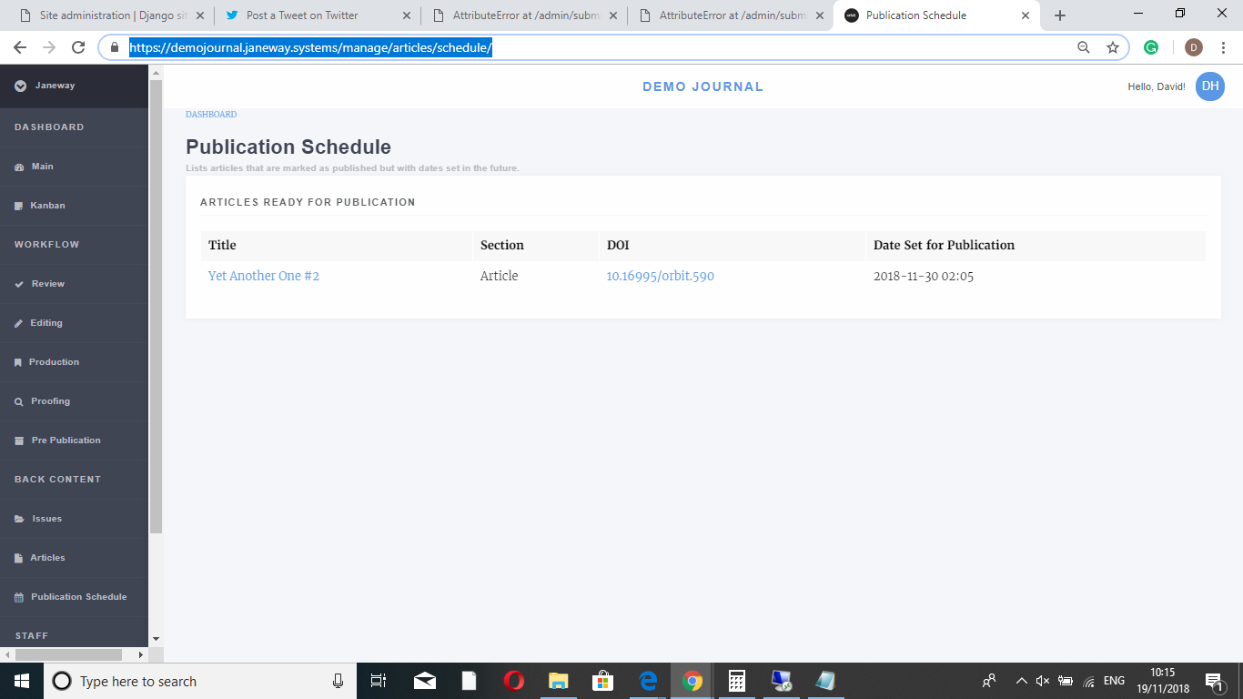
Task: Follow the DOI link 10.16995/orbit.590
Action: [660, 276]
